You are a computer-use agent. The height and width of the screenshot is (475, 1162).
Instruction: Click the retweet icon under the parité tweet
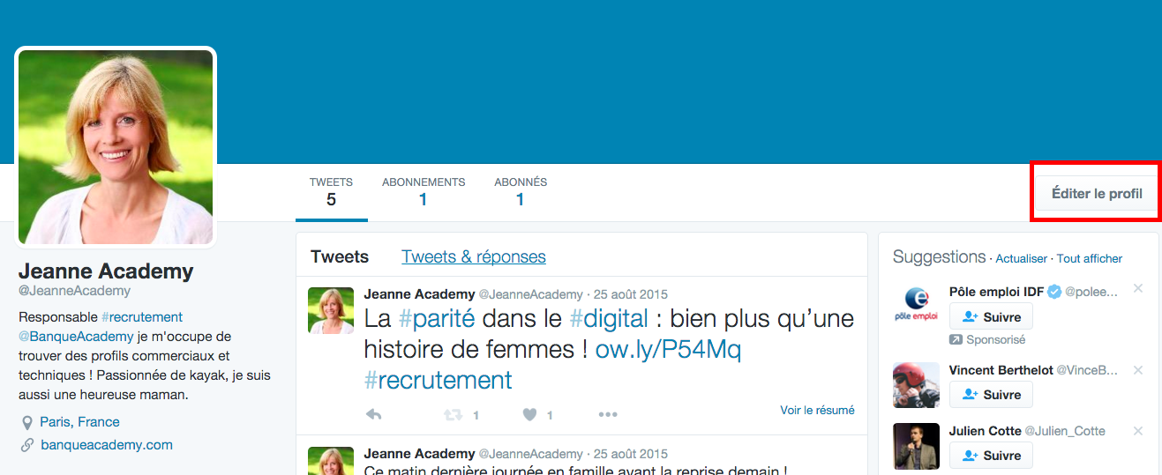(x=452, y=414)
